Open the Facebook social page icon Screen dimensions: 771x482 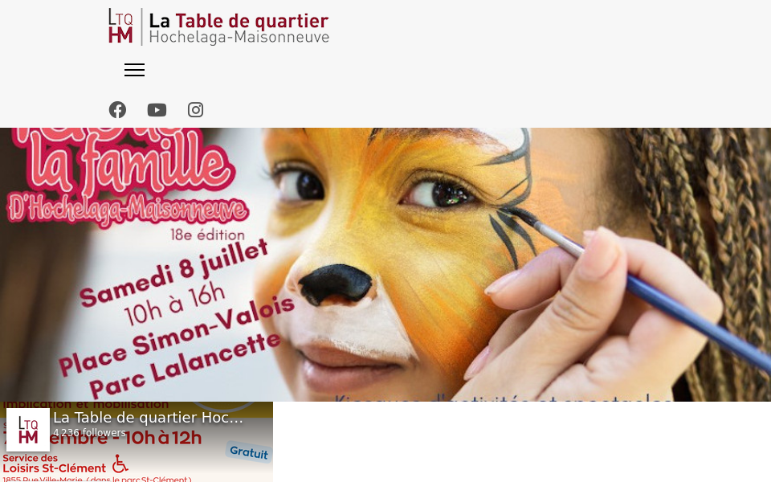pos(117,110)
